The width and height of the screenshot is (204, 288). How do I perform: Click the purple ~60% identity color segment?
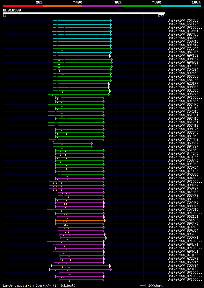click(x=102, y=6)
